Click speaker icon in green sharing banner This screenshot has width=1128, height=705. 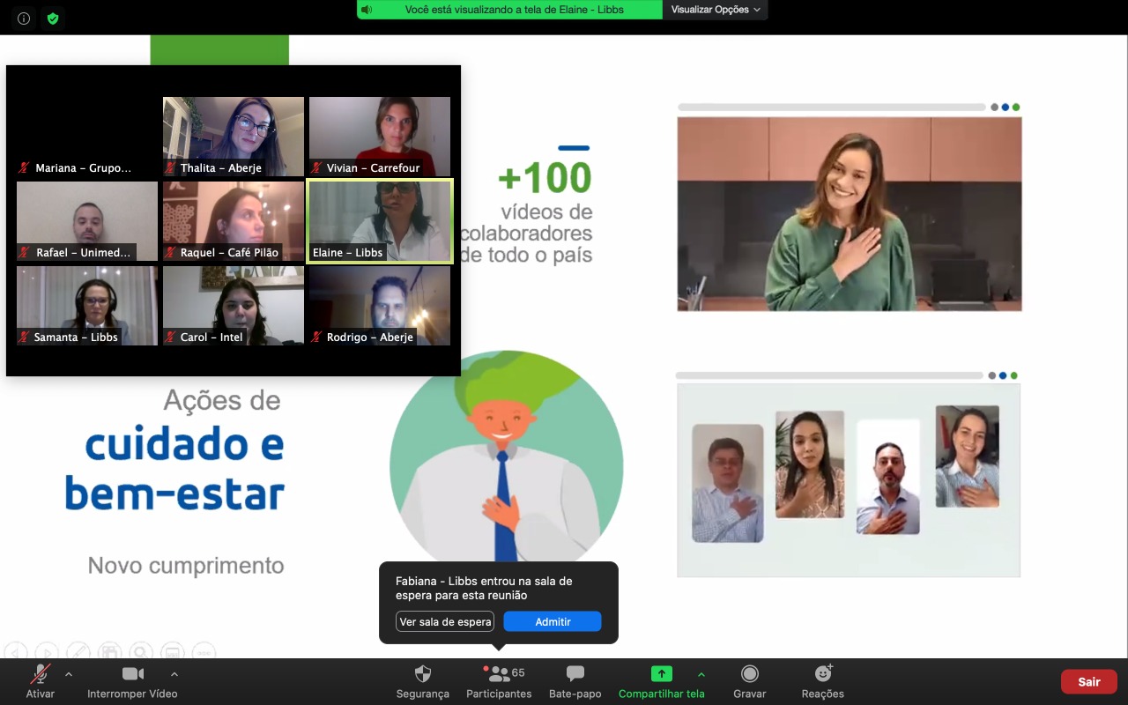(x=367, y=10)
